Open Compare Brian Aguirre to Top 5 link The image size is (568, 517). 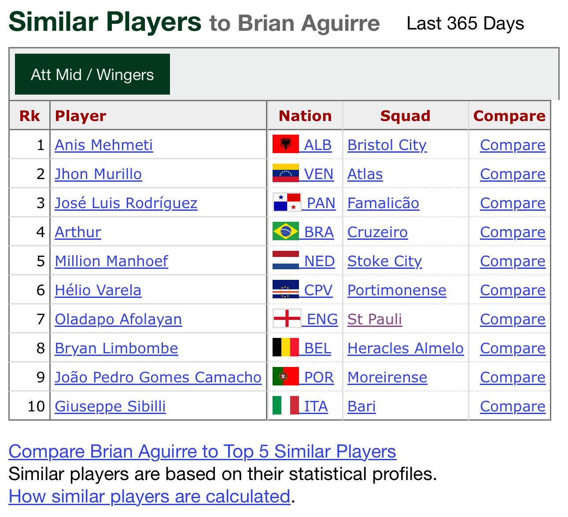pos(202,451)
